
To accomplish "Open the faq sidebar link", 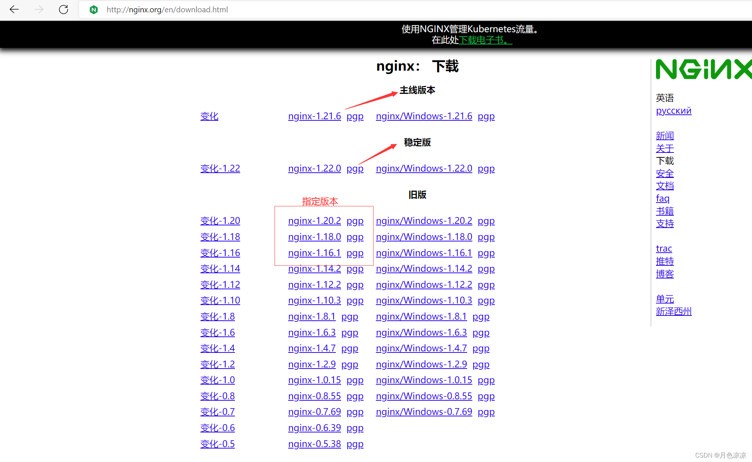I will click(662, 198).
